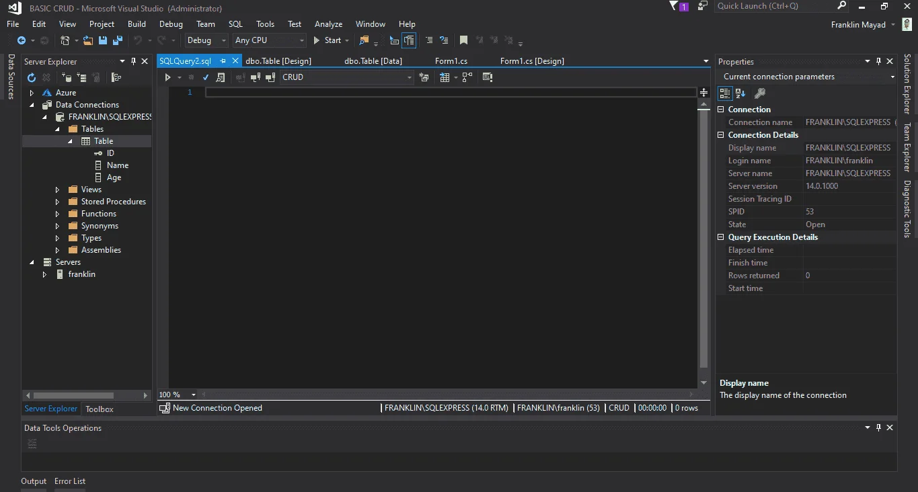Viewport: 918px width, 492px height.
Task: Pin the Server Explorer panel
Action: pyautogui.click(x=133, y=61)
